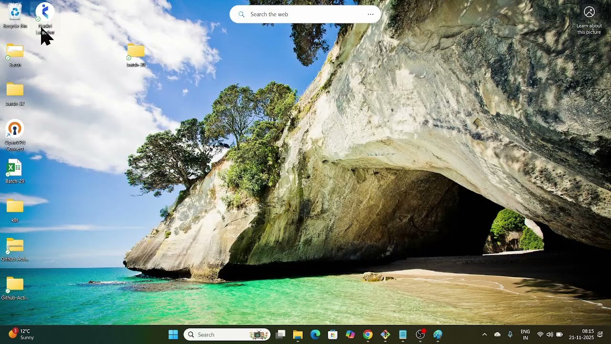Open the Recycle Bin desktop icon

click(15, 15)
